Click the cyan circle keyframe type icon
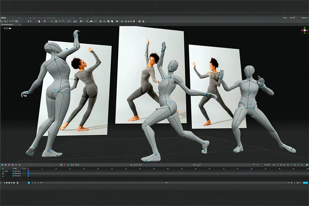The height and width of the screenshot is (206, 309). 2,165
